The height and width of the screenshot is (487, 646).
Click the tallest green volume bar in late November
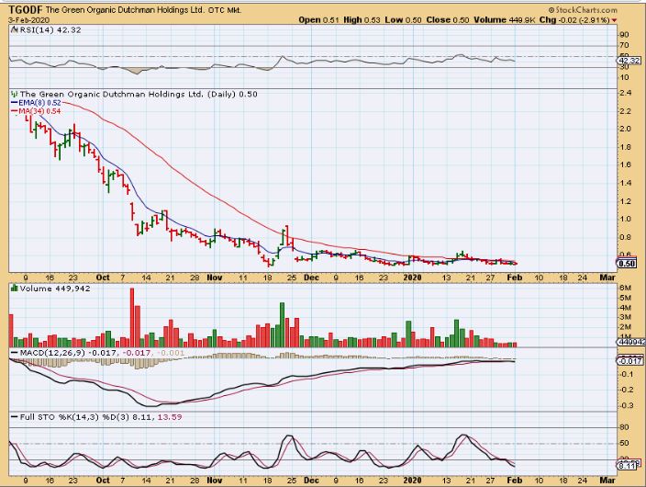pos(283,324)
